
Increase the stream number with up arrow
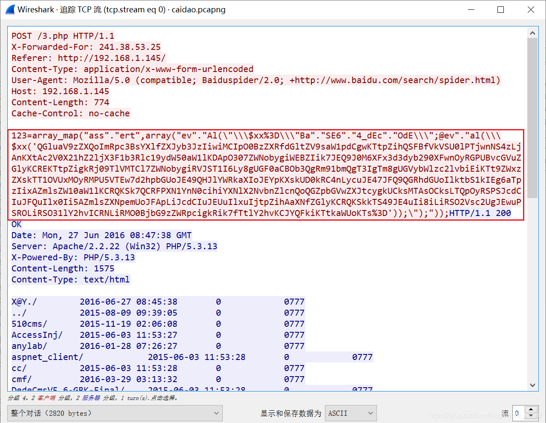coord(531,409)
